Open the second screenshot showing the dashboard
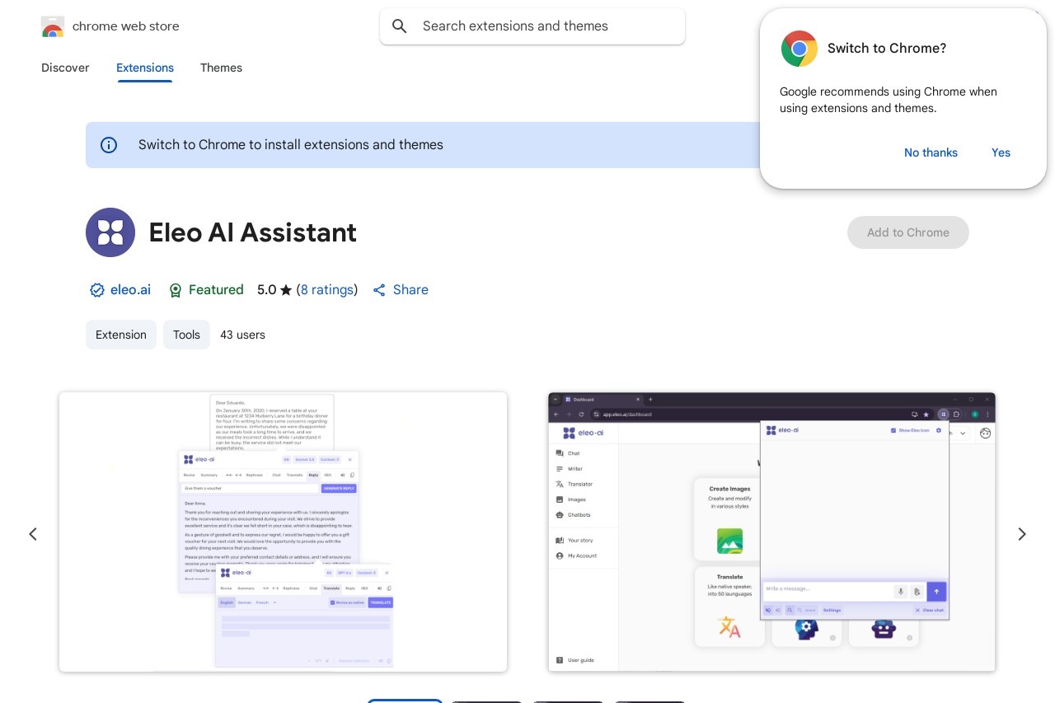 (x=771, y=532)
